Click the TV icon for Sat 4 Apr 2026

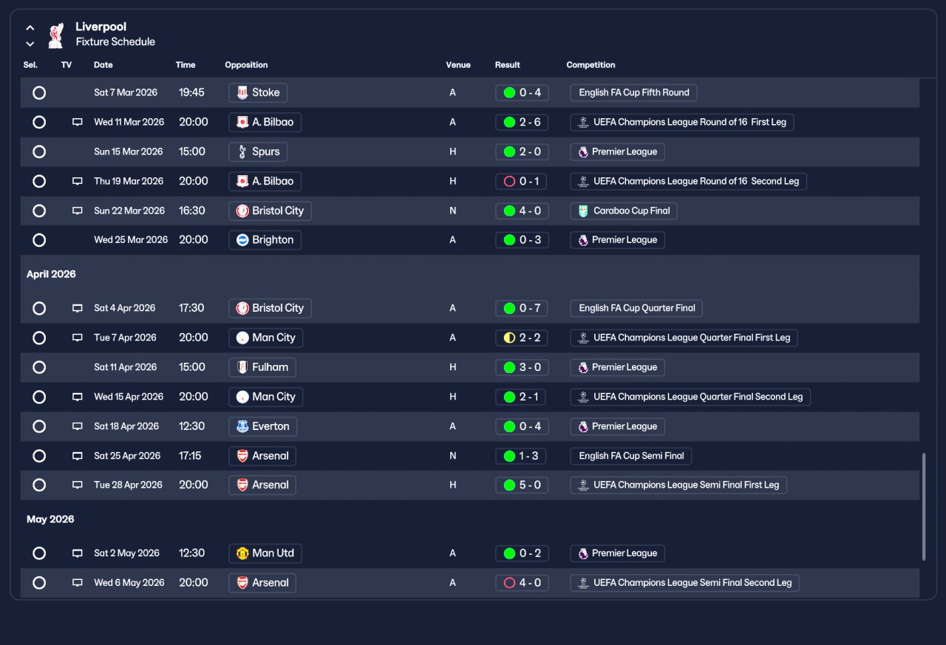pyautogui.click(x=78, y=308)
